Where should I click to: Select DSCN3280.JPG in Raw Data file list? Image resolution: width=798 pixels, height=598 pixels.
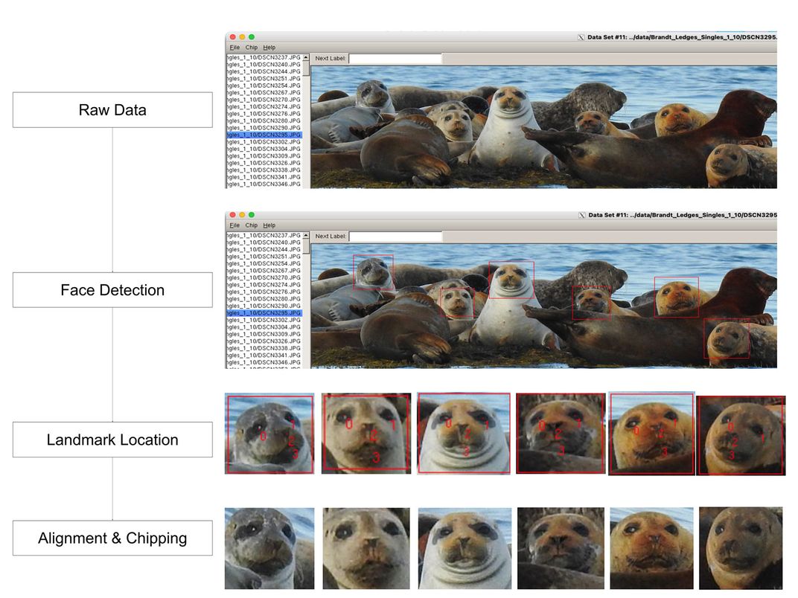pos(264,121)
